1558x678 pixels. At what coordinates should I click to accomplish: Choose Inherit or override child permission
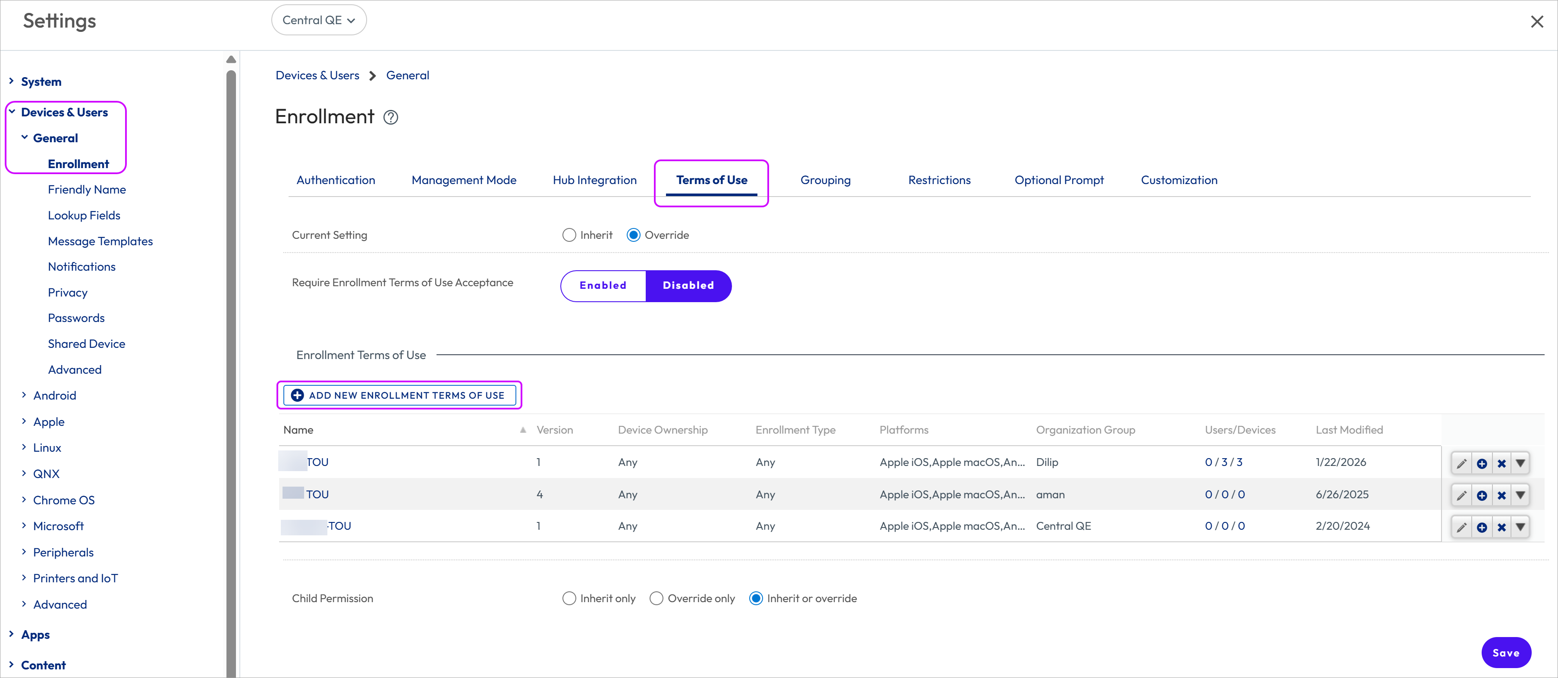click(756, 598)
